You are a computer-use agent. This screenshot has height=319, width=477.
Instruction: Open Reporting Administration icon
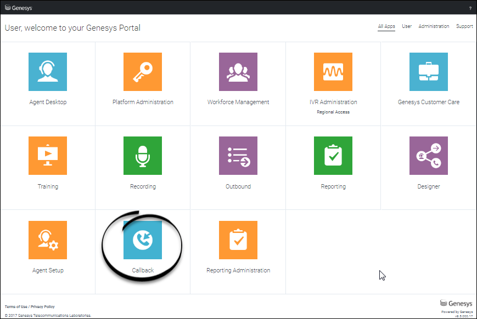click(x=238, y=240)
